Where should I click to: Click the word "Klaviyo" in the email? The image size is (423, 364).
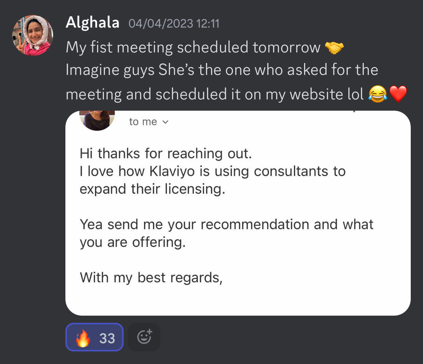[x=172, y=171]
